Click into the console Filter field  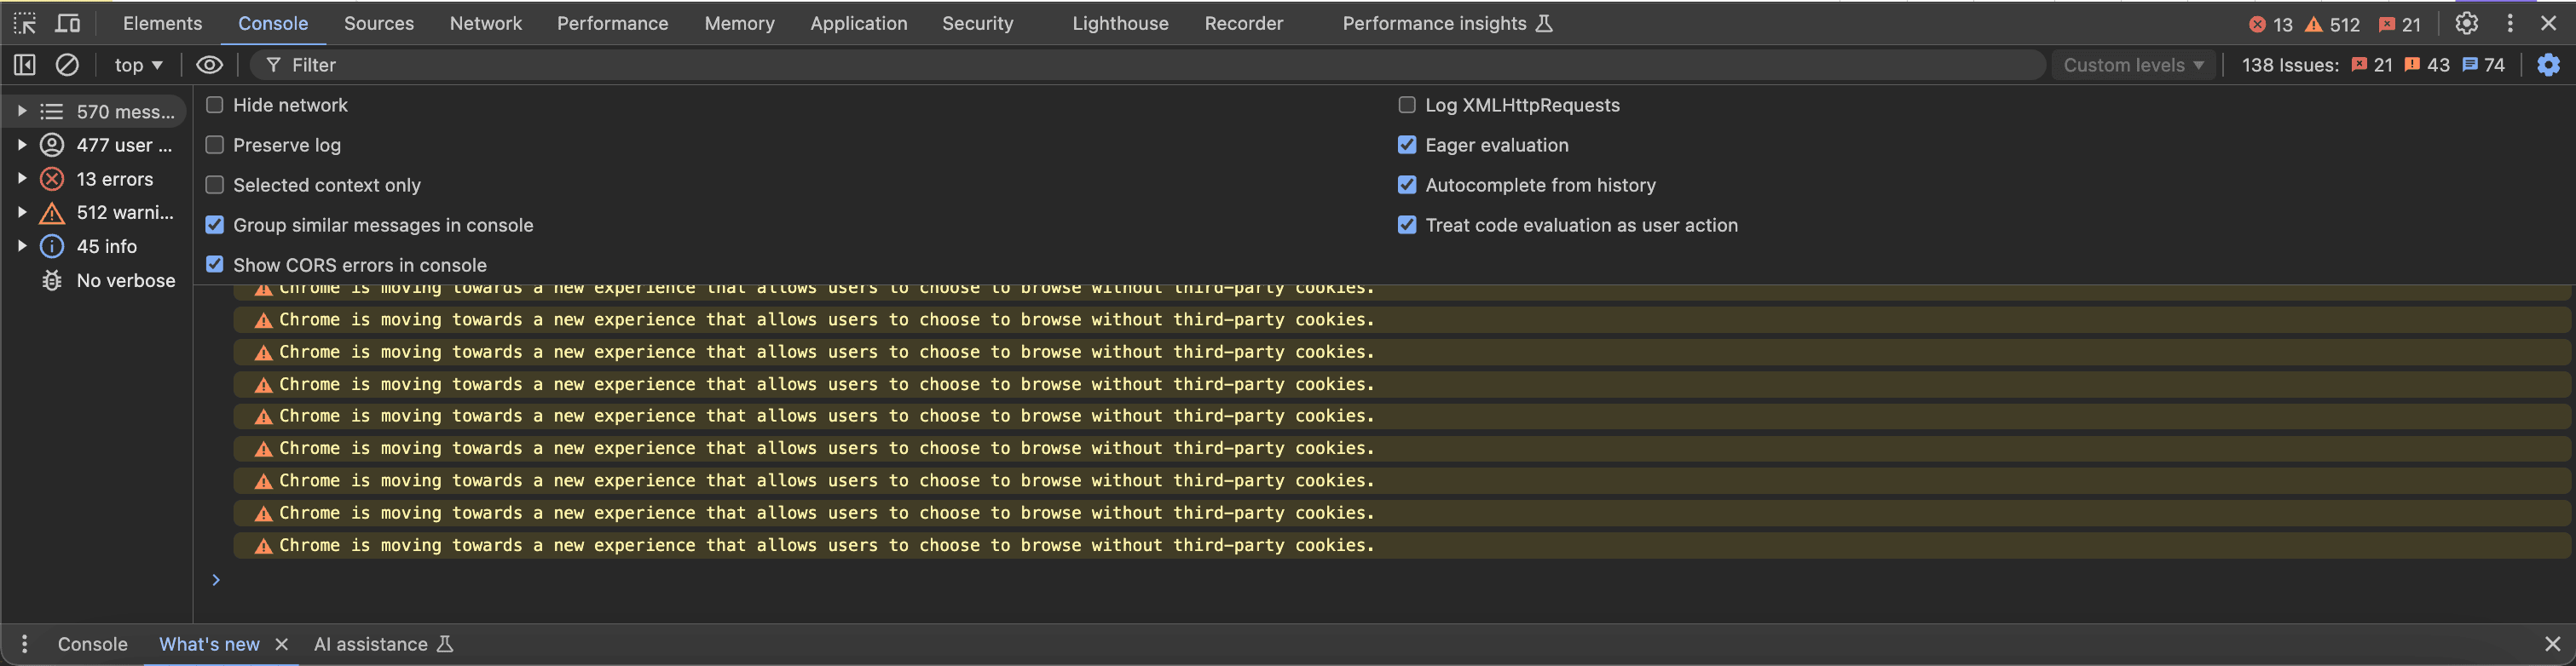pos(1150,65)
